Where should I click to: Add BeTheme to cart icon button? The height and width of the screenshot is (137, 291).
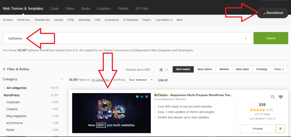[280, 129]
